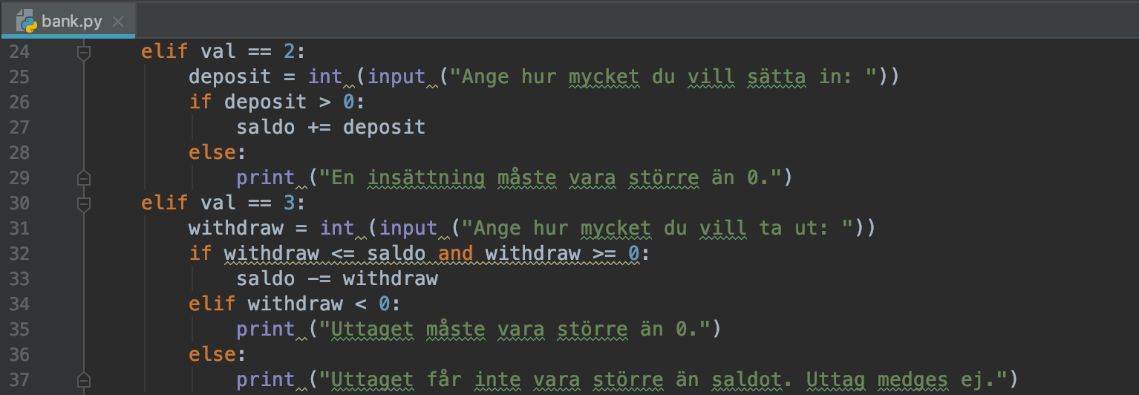Screen dimensions: 1139x395
Task: Click the fold end marker on line 37
Action: pos(84,379)
